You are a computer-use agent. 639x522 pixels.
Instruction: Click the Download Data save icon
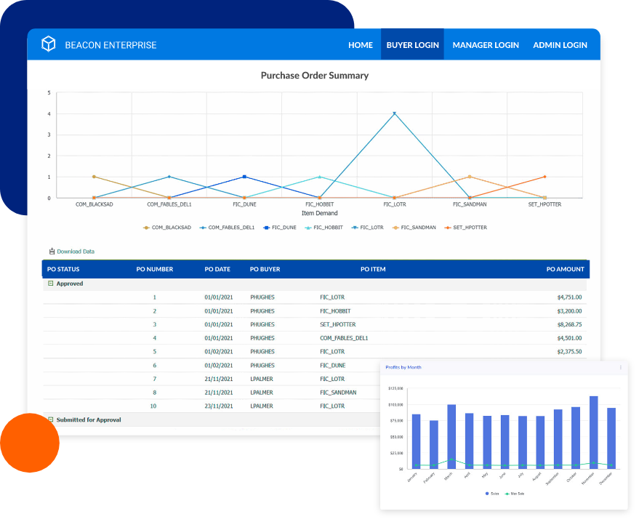coord(52,252)
